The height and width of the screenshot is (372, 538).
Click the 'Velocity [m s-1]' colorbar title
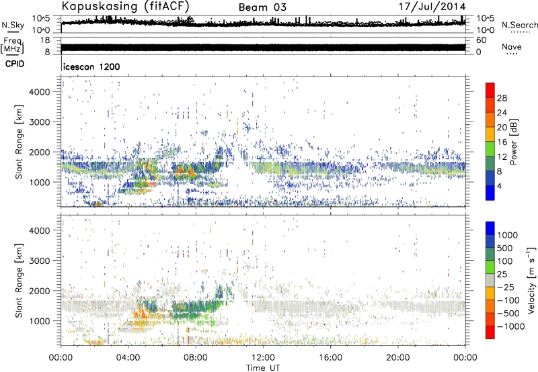[x=531, y=280]
